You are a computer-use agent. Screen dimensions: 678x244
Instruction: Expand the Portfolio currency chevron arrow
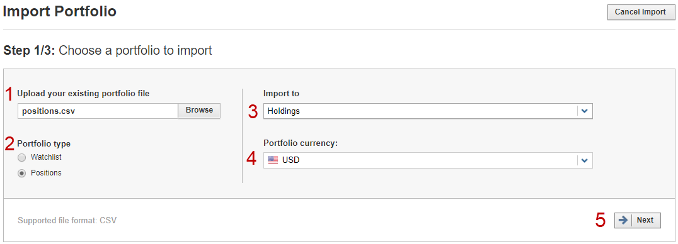pos(585,160)
